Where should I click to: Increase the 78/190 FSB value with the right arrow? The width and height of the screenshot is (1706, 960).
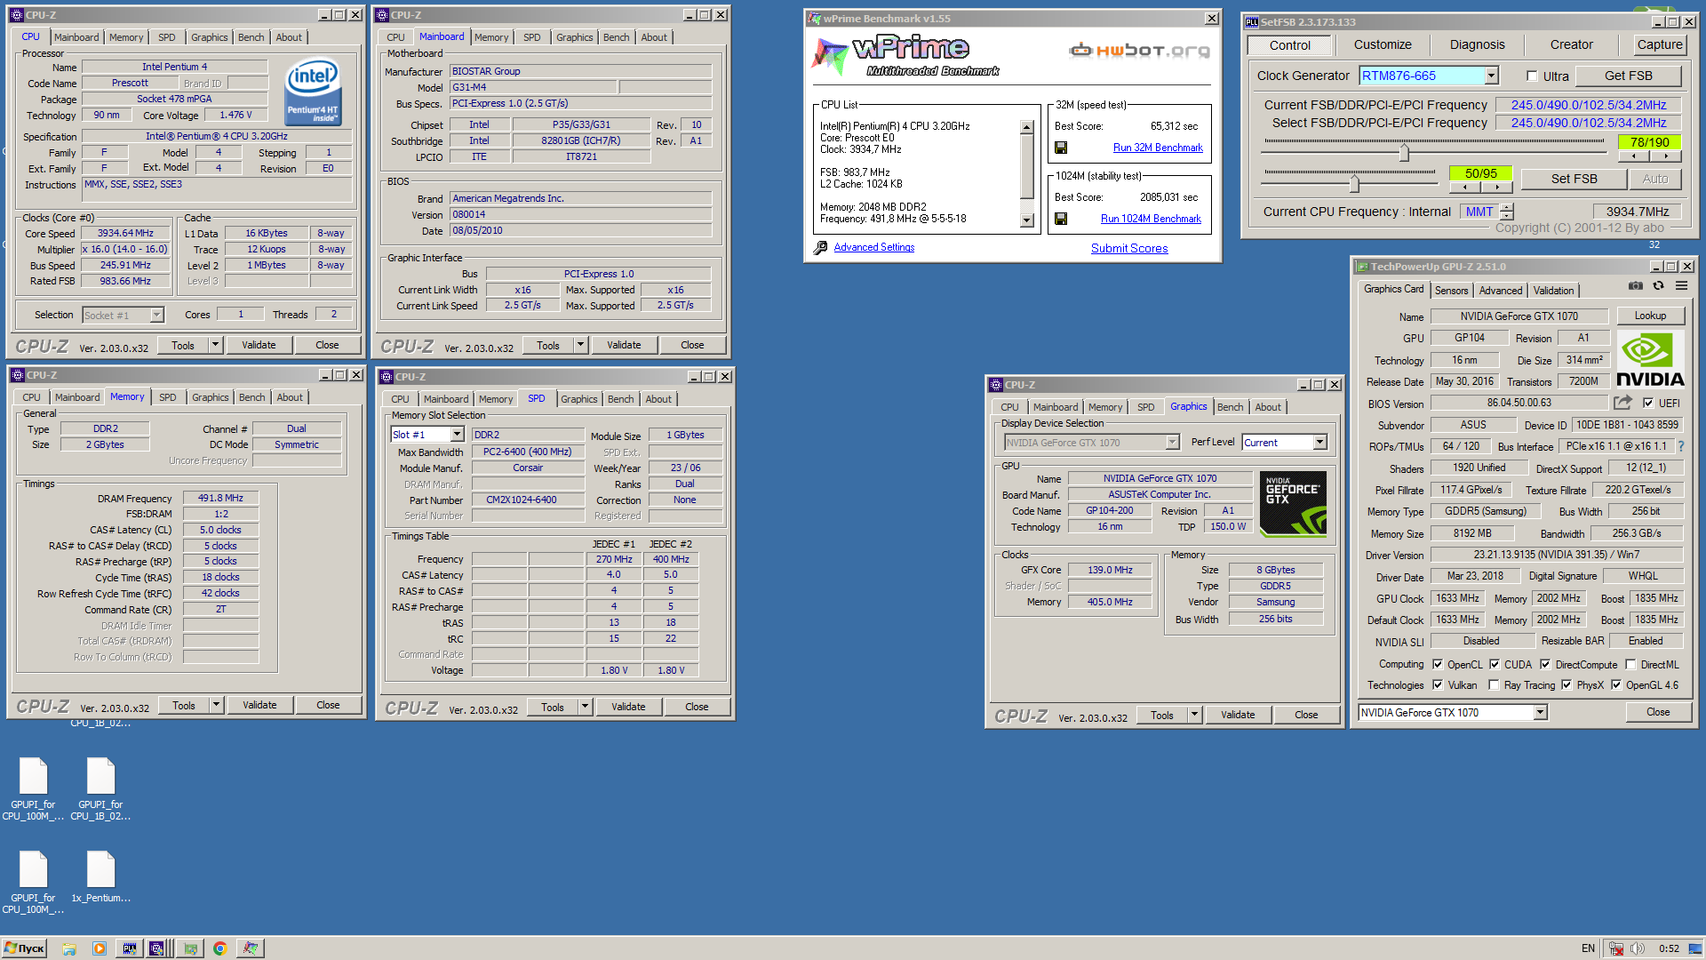tap(1666, 156)
